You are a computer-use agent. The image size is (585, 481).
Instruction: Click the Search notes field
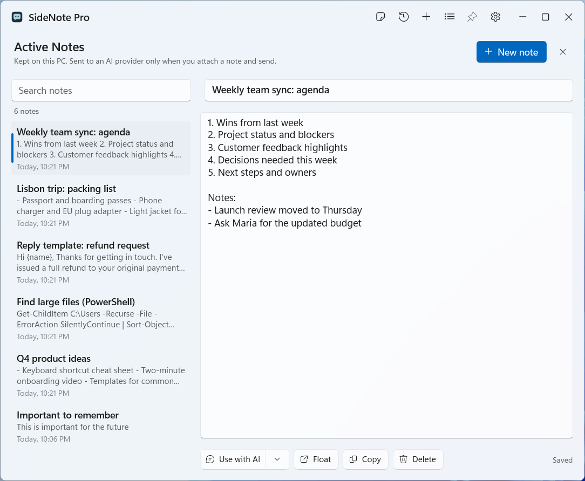101,91
